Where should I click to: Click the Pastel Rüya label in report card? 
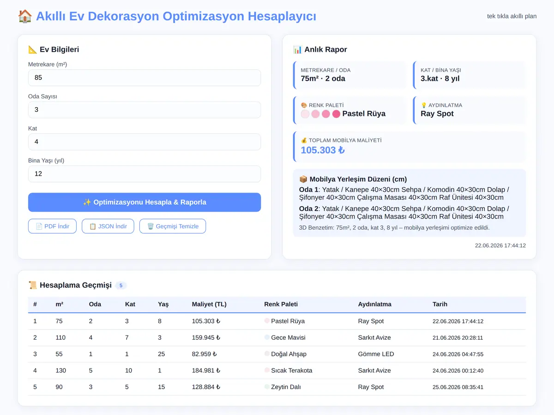(364, 114)
